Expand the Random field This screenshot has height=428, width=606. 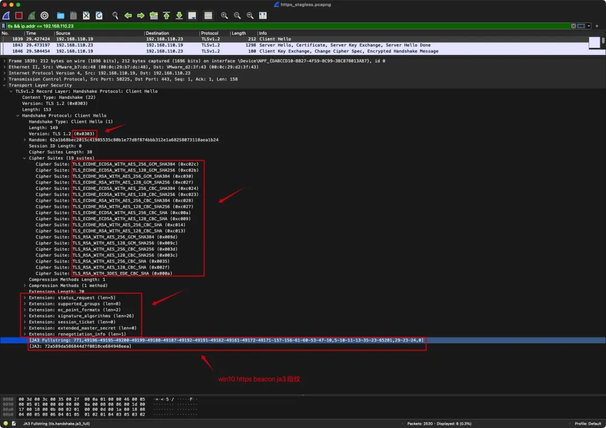click(25, 140)
